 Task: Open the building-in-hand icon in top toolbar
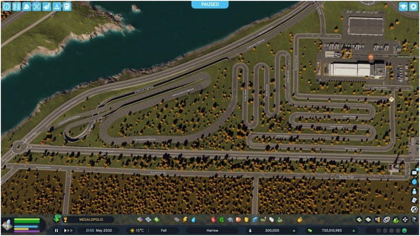click(27, 6)
